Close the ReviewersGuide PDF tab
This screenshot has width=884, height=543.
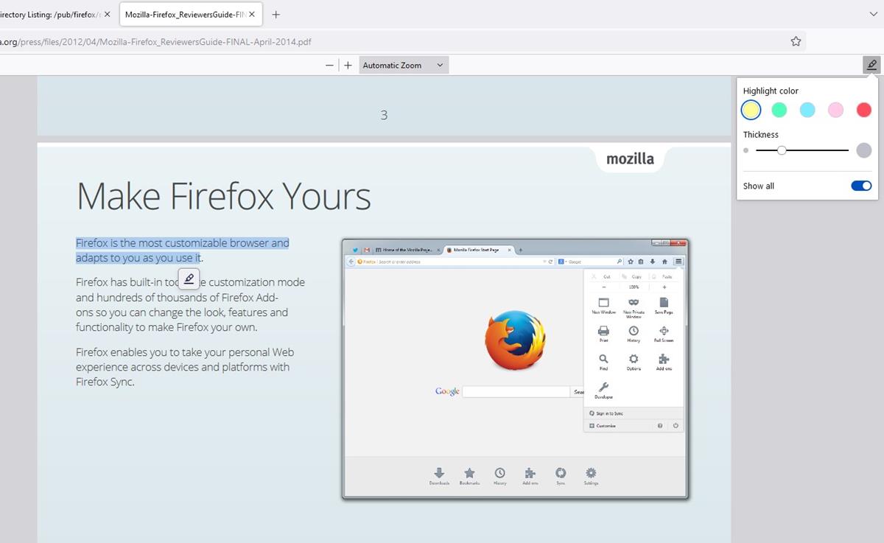coord(252,13)
